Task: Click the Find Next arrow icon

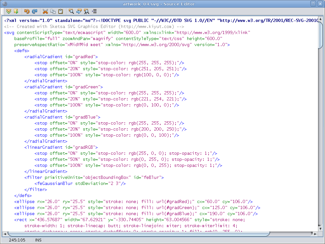Action: click(x=79, y=11)
